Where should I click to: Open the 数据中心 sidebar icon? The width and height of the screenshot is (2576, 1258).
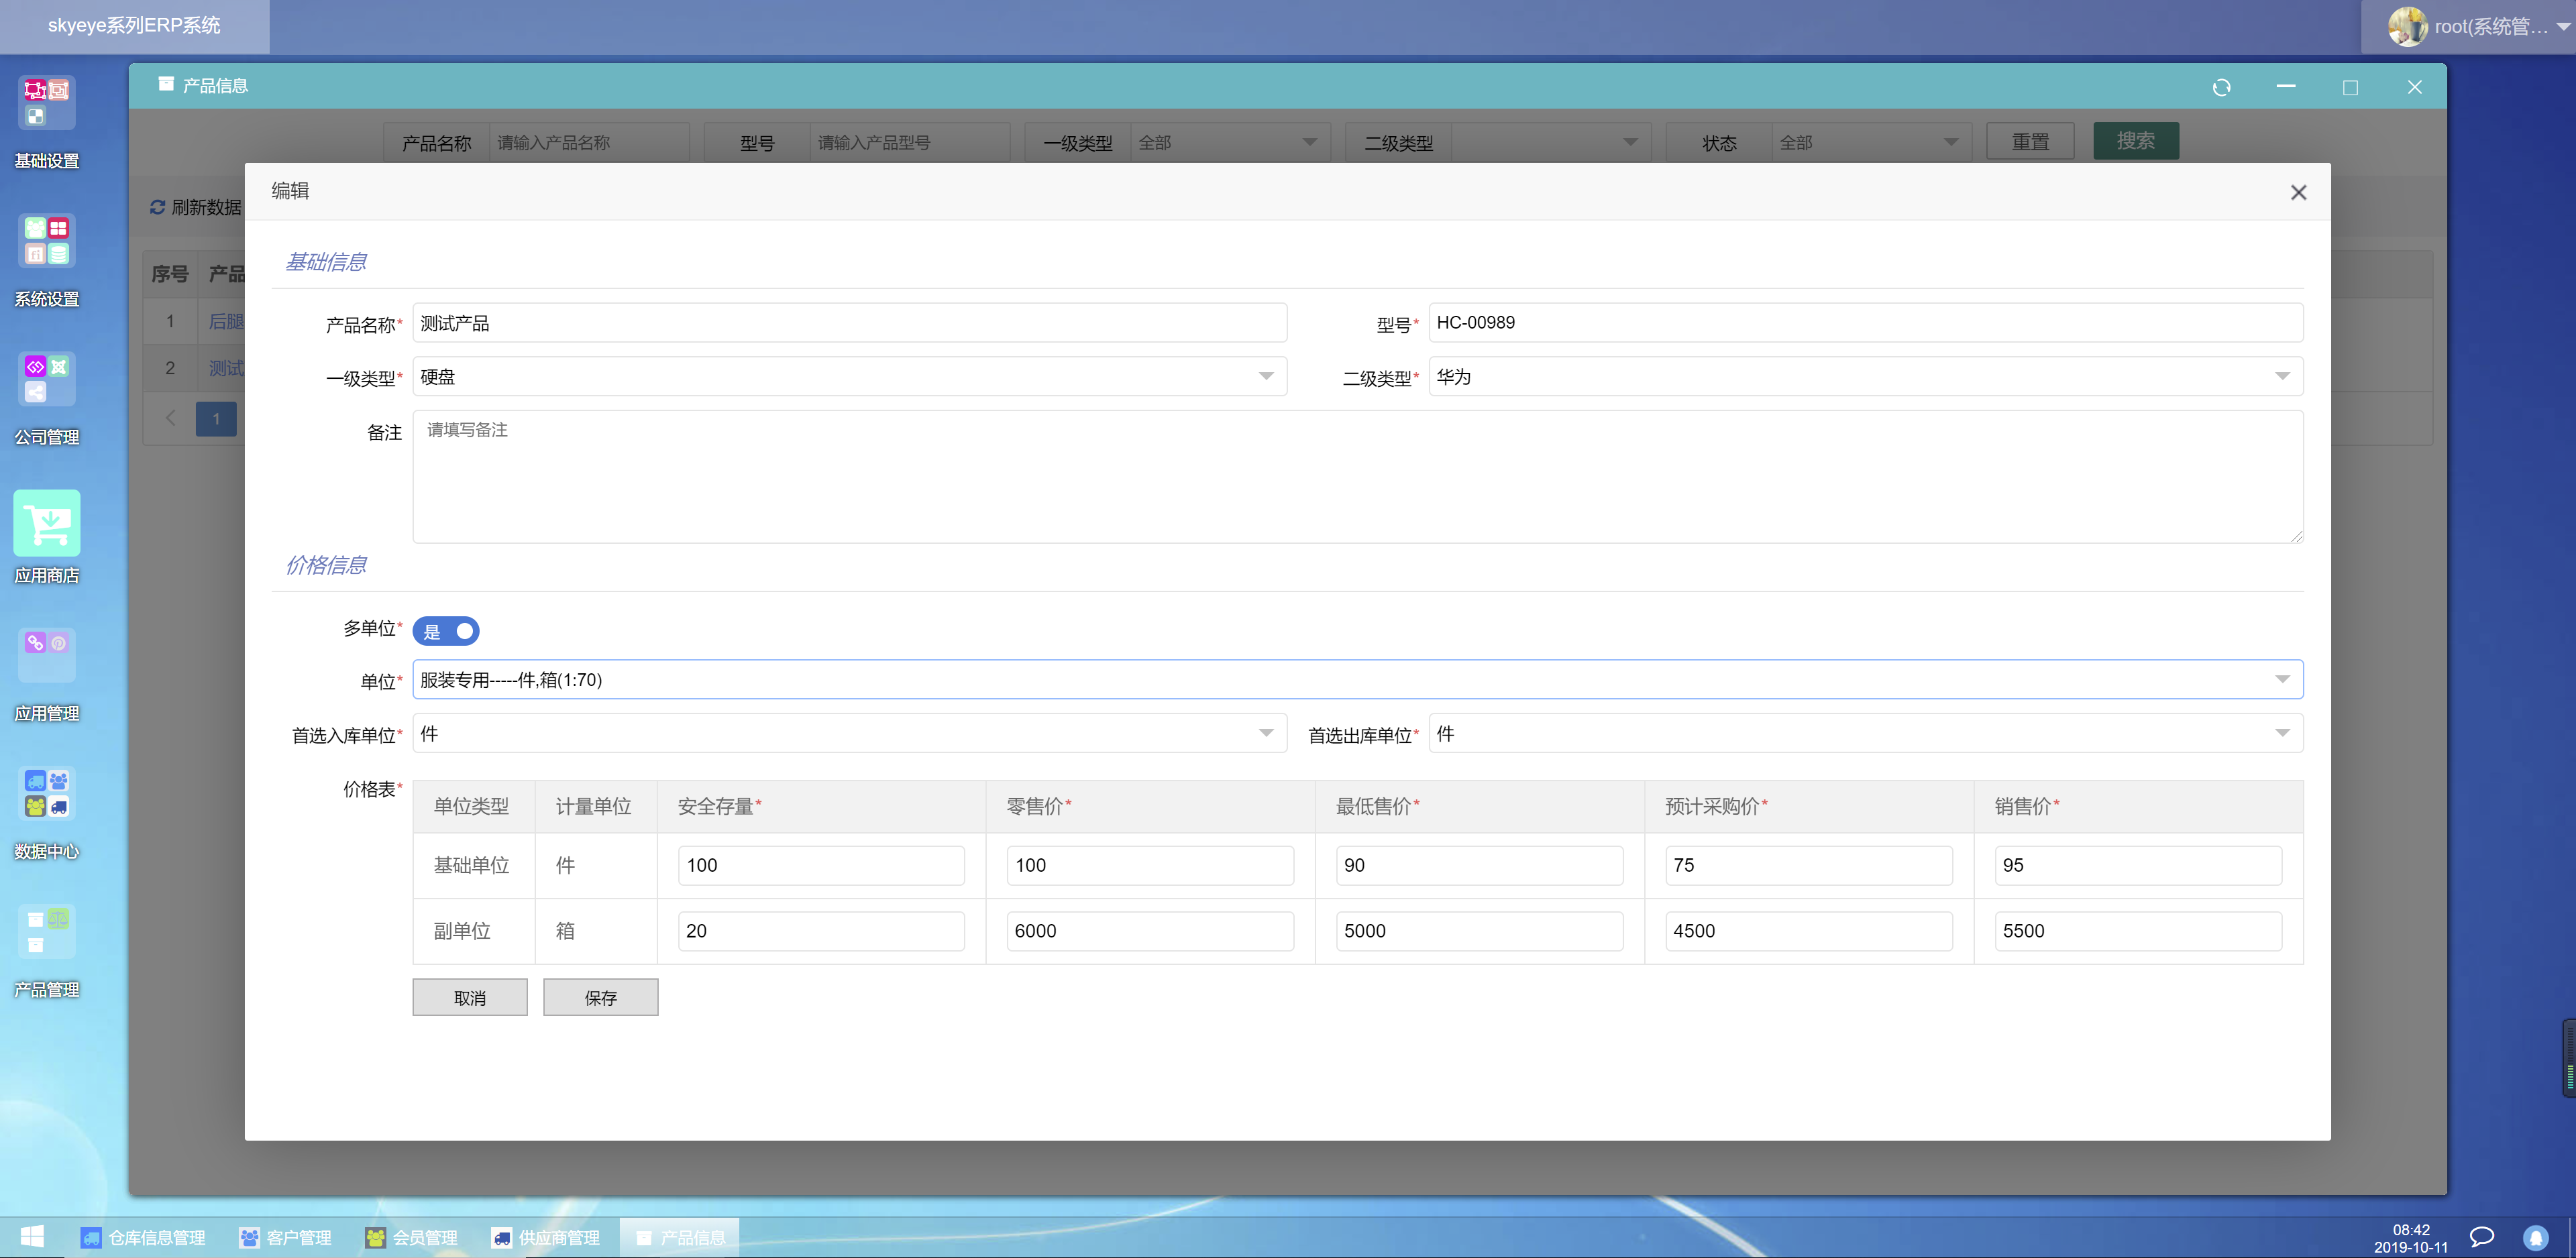pyautogui.click(x=46, y=794)
